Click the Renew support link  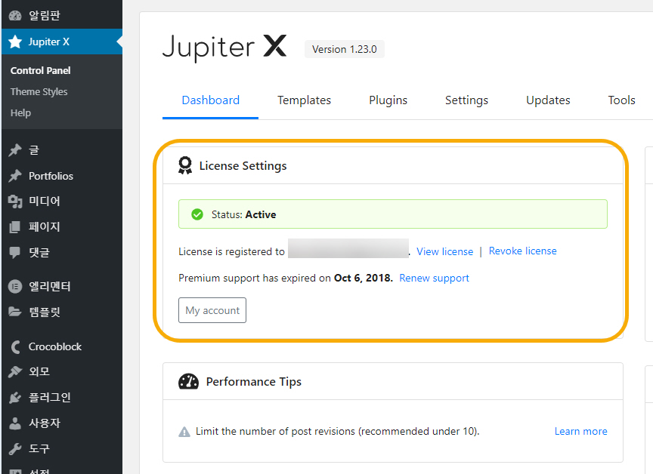(x=434, y=279)
